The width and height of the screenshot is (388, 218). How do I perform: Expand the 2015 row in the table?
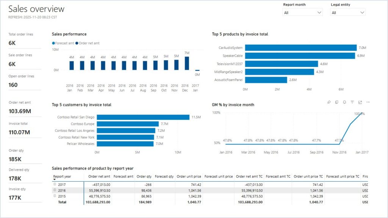tap(55, 196)
